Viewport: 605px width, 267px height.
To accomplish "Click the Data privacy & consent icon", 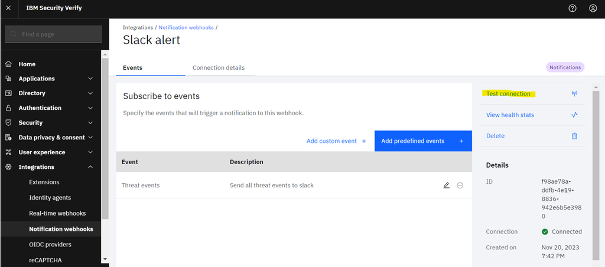I will pos(8,138).
